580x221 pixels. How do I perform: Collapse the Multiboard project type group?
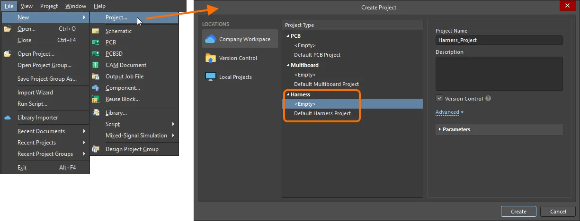click(287, 65)
